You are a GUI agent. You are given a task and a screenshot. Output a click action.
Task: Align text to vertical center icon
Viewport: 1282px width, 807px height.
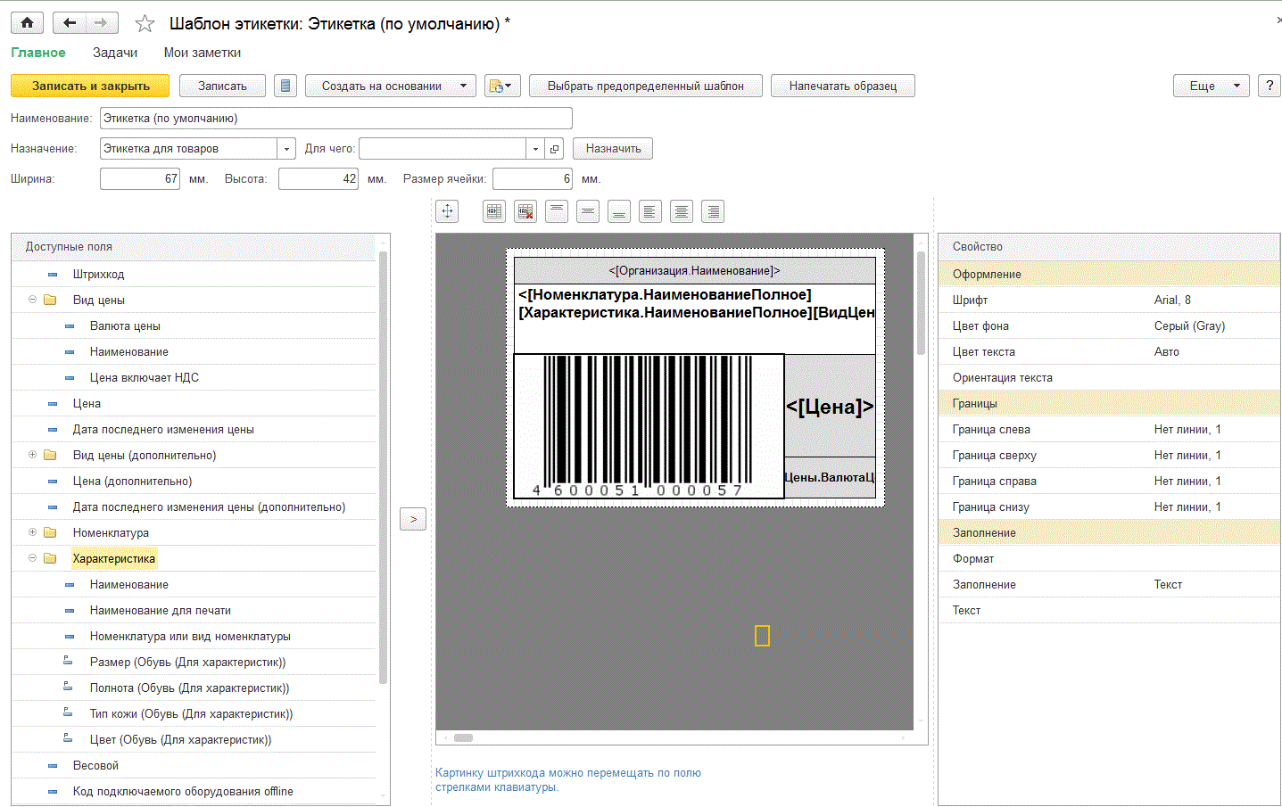point(588,211)
